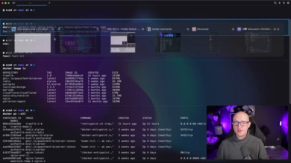Click the 'portainer/agent' repository row
Viewport: 291px width, 163px height.
pos(61,101)
